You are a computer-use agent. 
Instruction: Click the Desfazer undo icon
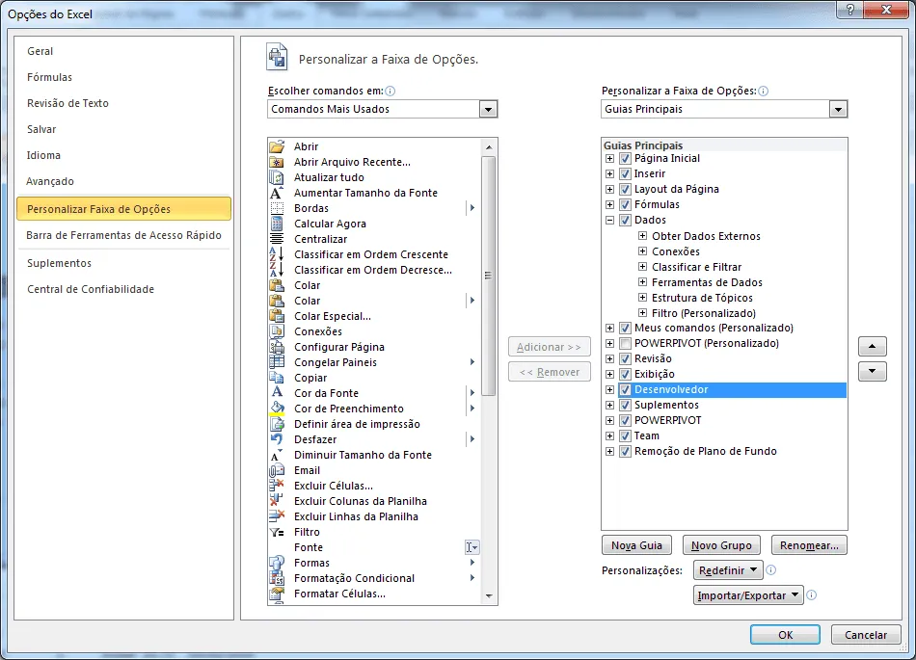click(x=277, y=439)
